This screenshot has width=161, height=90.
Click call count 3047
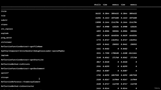click(99, 62)
